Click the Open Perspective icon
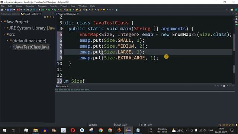The image size is (238, 134). (232, 10)
